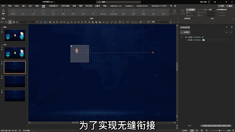Select the Float In animation effect

pyautogui.click(x=53, y=12)
